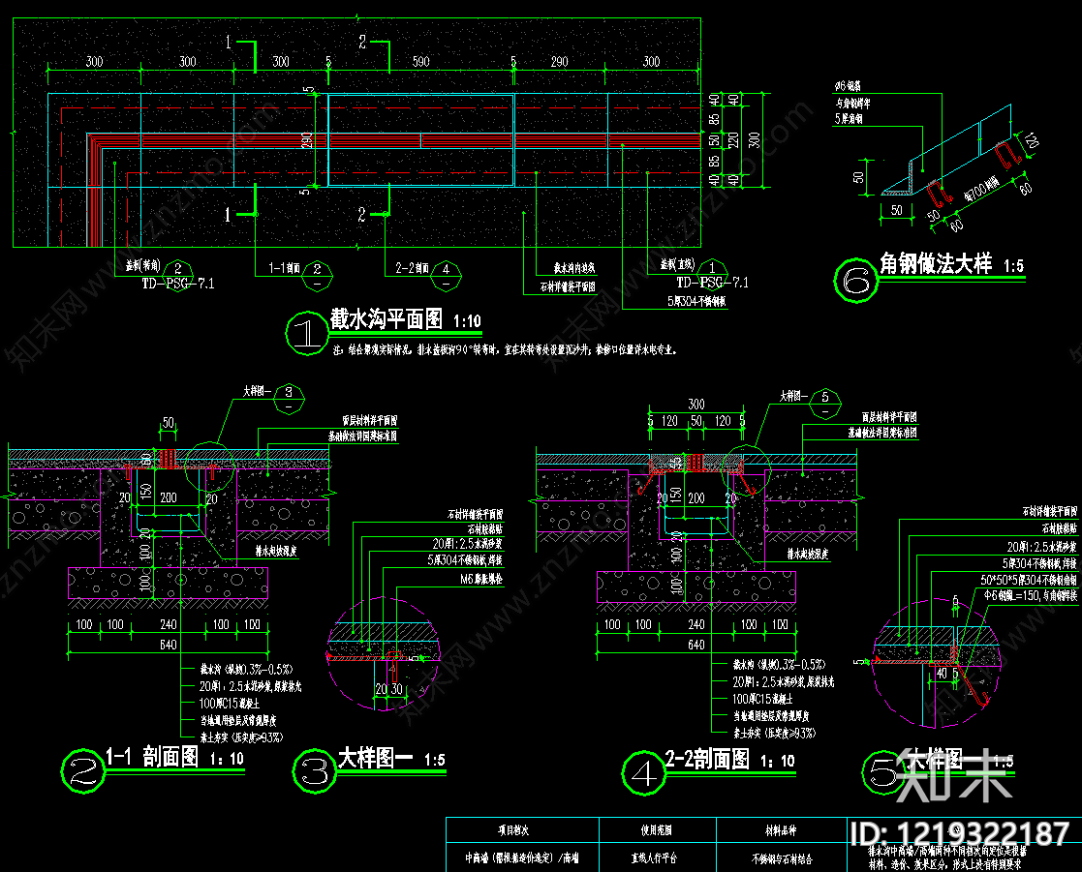The image size is (1082, 872).
Task: Click the circled number 1 drawing marker
Action: 306,334
